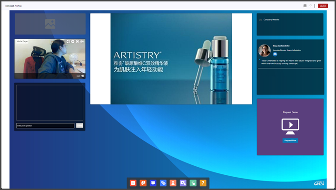Click the captions panel icon in header

click(x=305, y=6)
